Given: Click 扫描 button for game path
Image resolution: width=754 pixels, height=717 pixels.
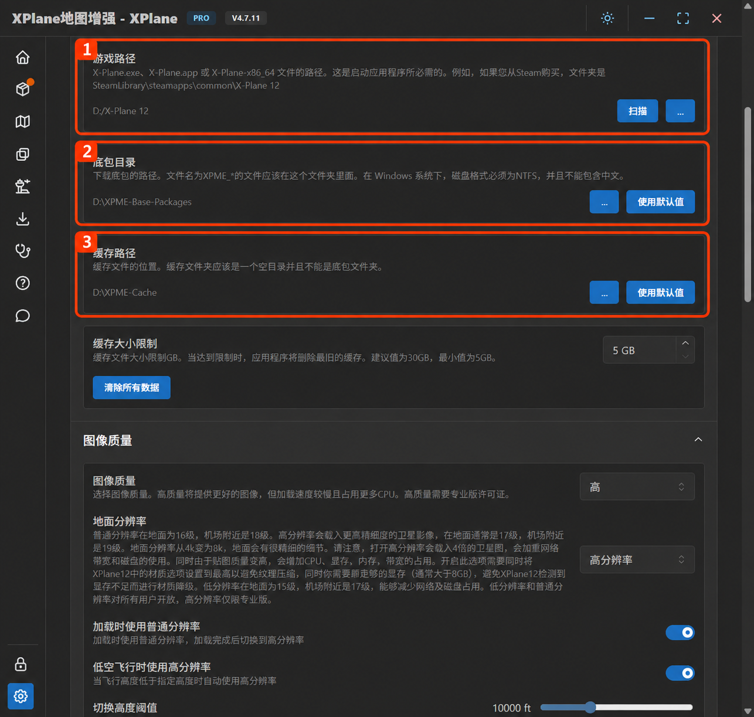Looking at the screenshot, I should [637, 111].
